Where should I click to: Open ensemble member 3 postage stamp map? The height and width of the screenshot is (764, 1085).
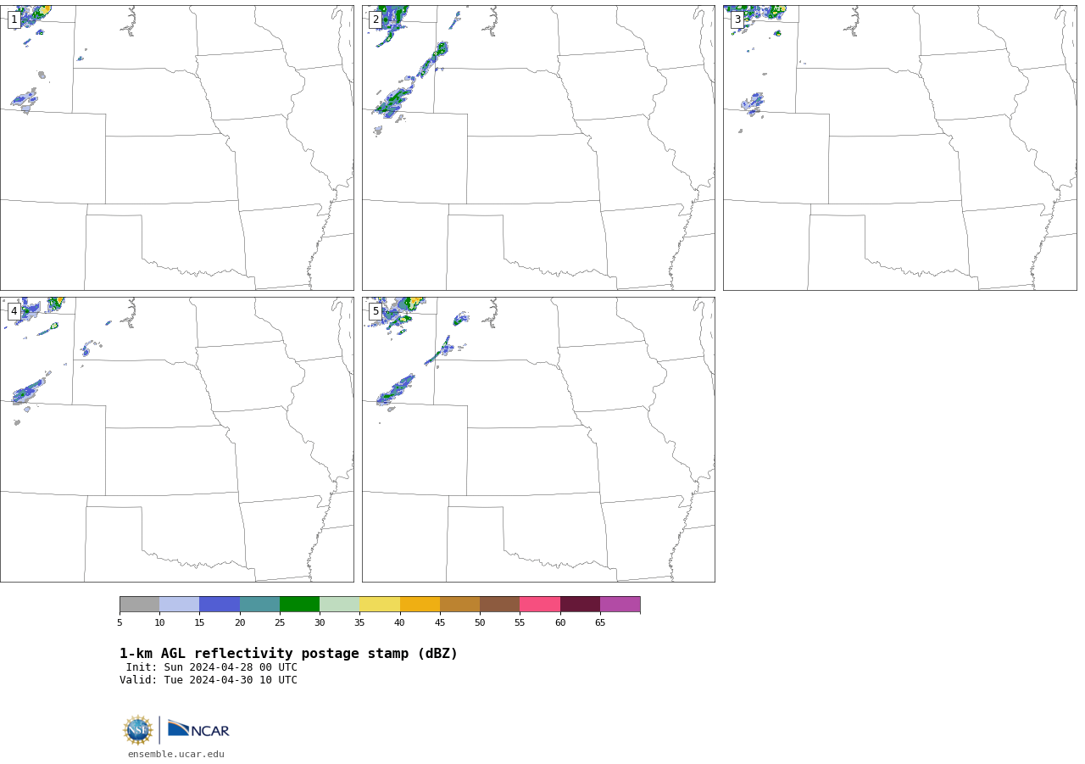[899, 148]
